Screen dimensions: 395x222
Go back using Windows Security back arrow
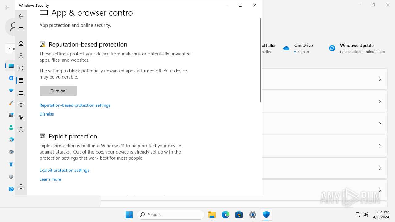pos(21,16)
